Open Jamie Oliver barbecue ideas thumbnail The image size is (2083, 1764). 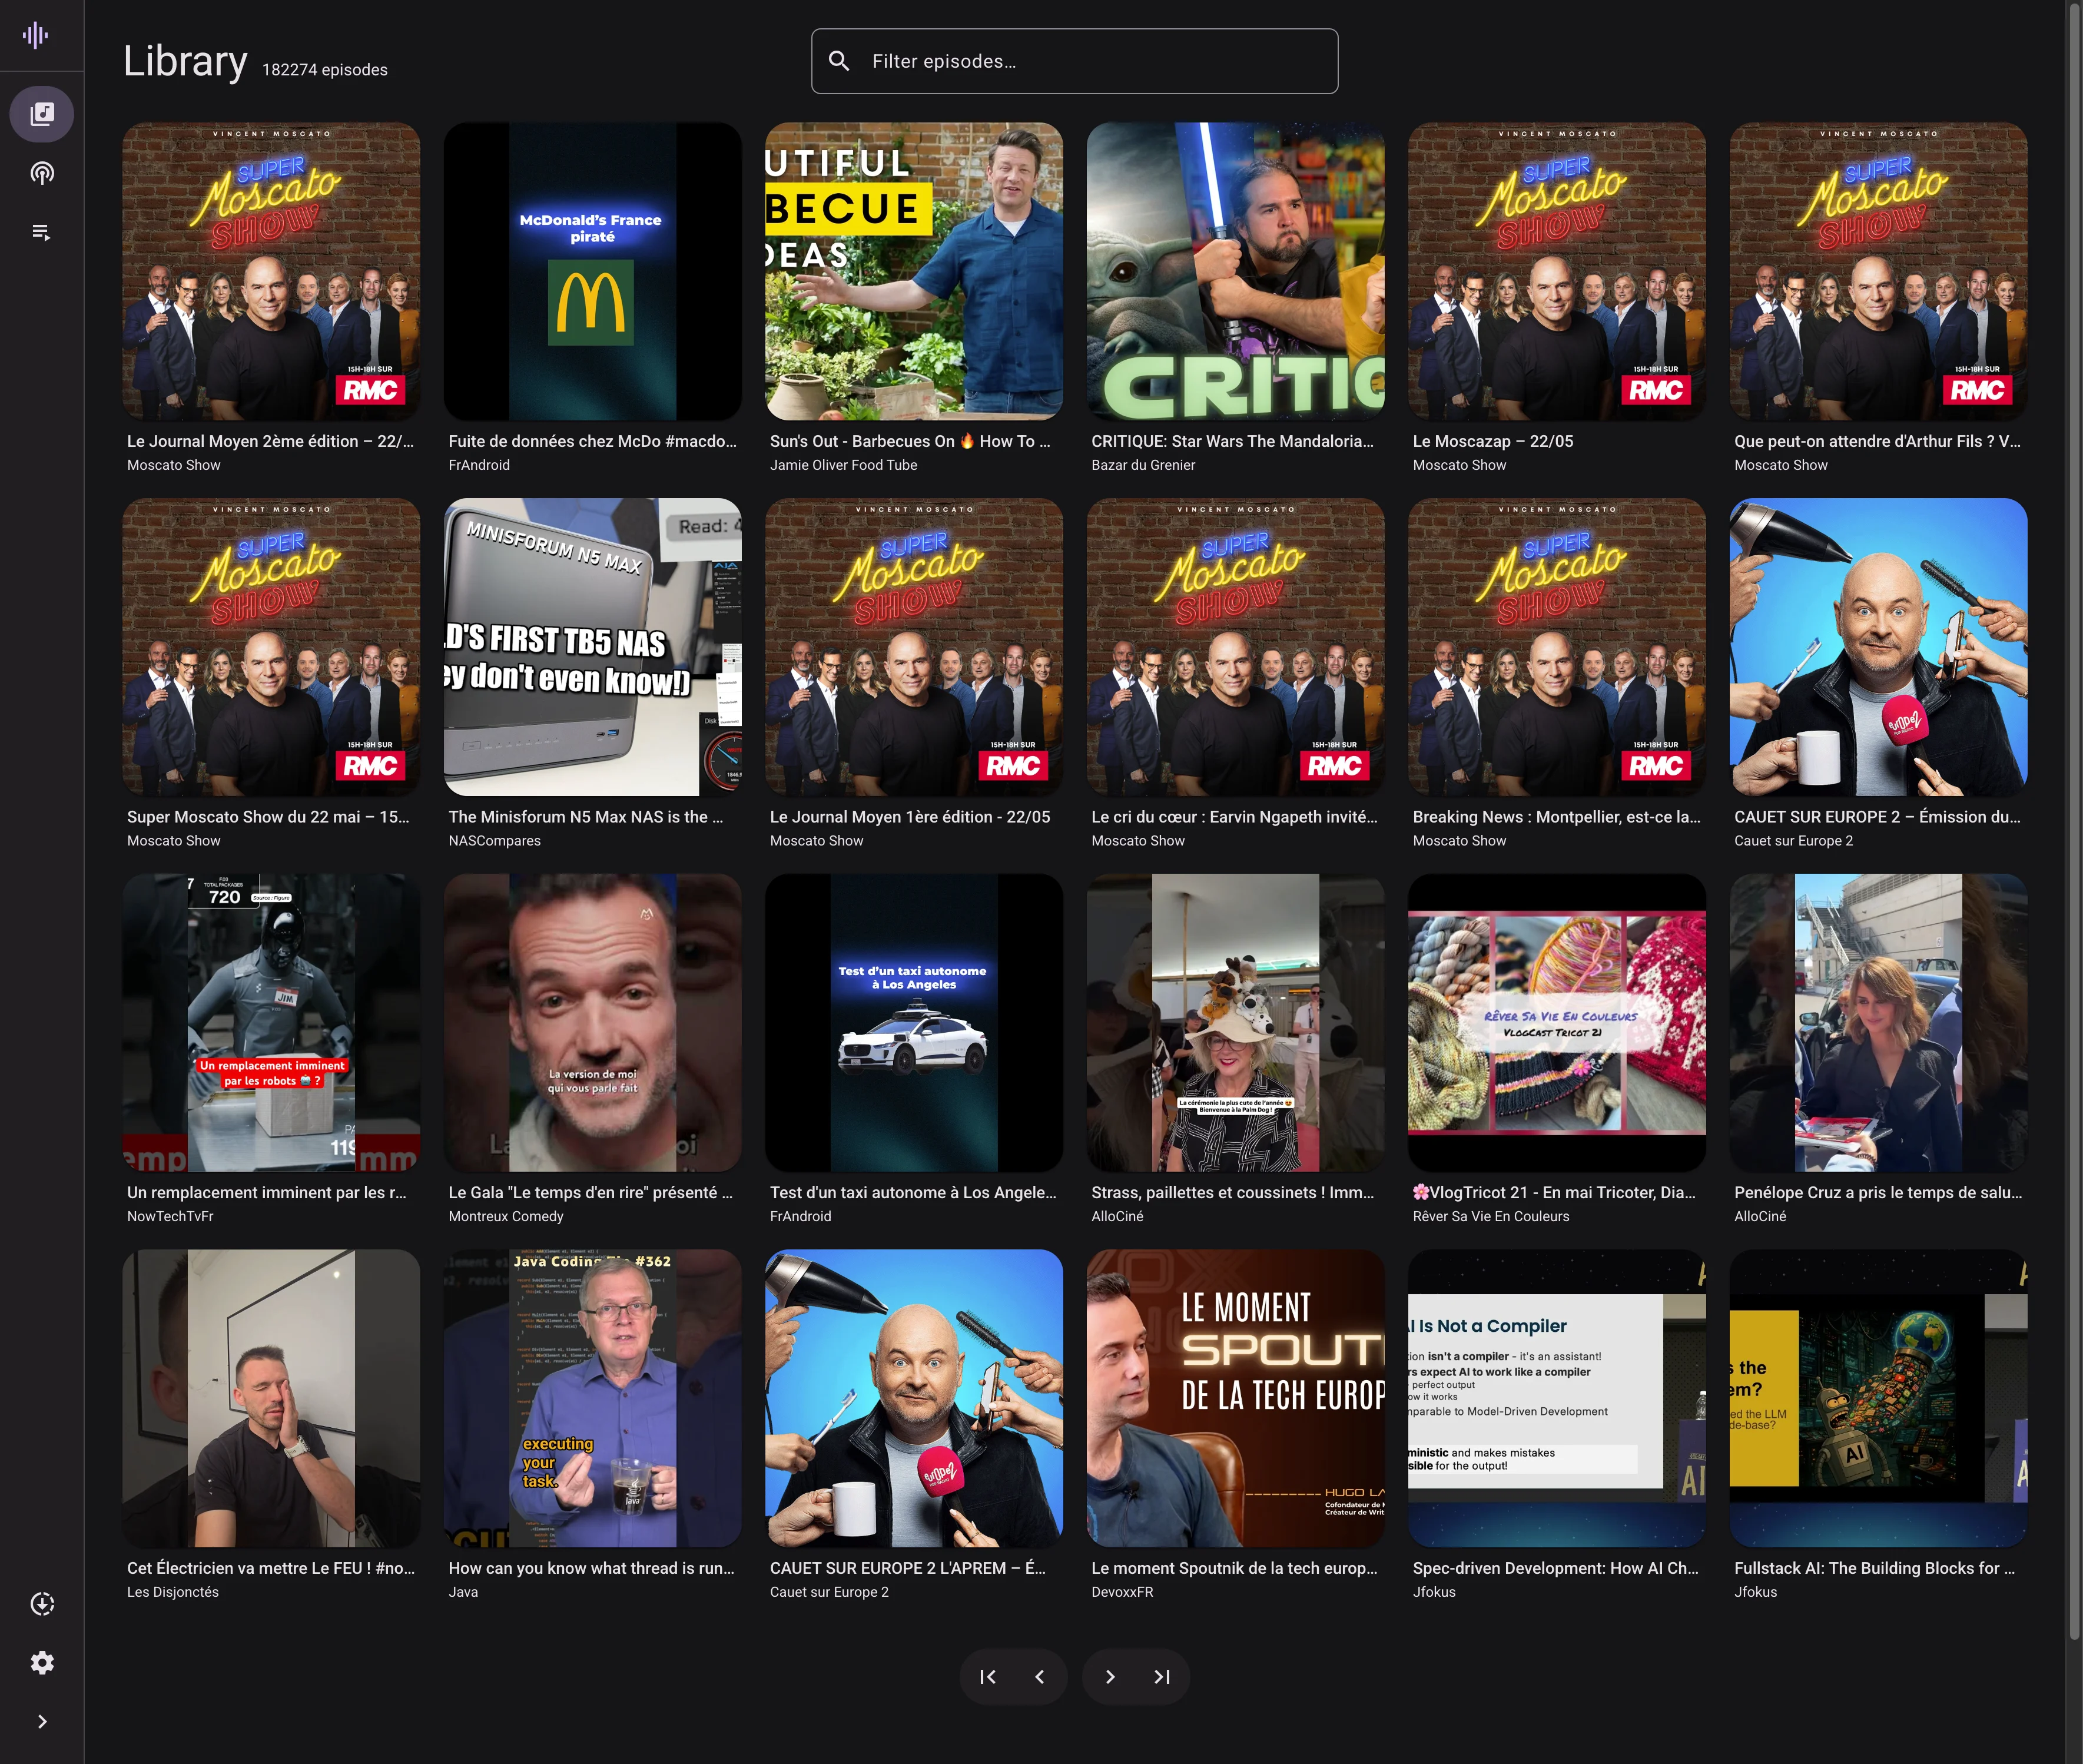click(914, 271)
